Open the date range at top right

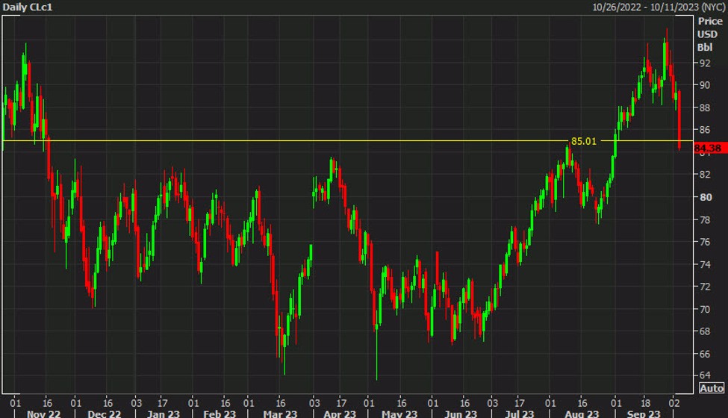tap(659, 7)
